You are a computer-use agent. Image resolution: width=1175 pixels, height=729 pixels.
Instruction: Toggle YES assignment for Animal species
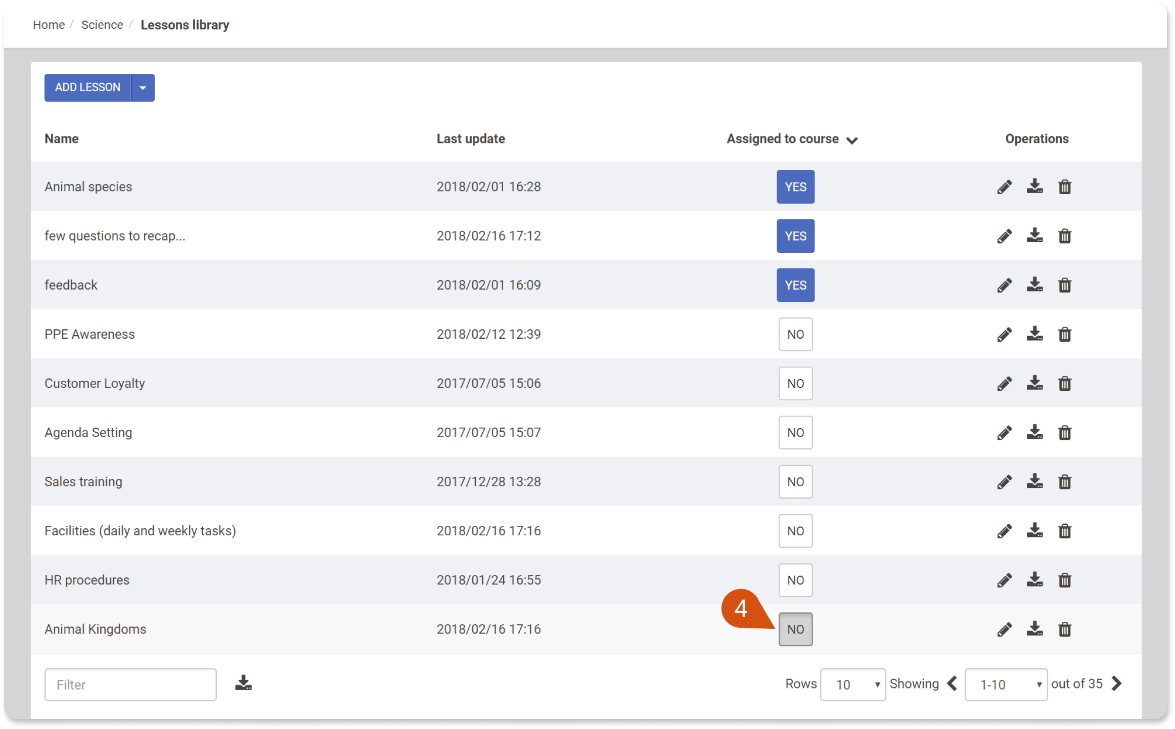(x=795, y=187)
